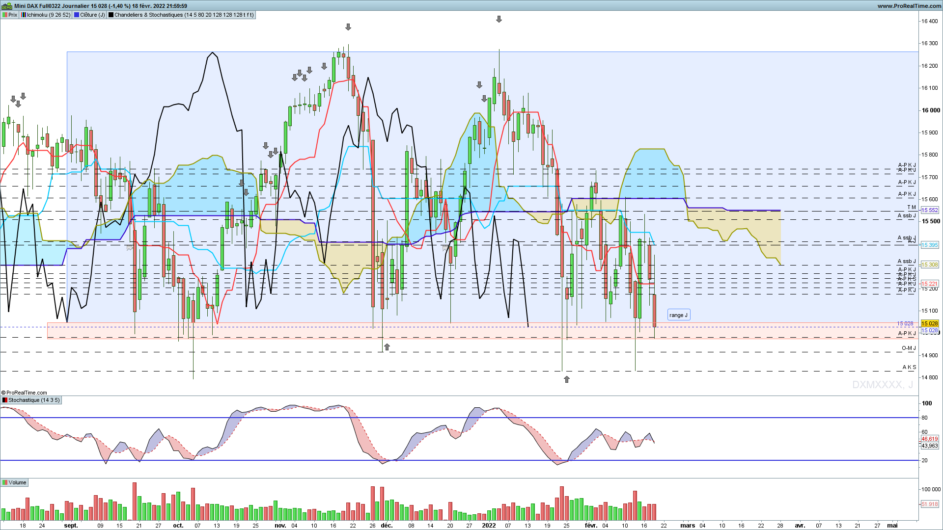This screenshot has width=943, height=530.
Task: Open the Chandeliers & Stochastiques indicator label
Action: 181,15
